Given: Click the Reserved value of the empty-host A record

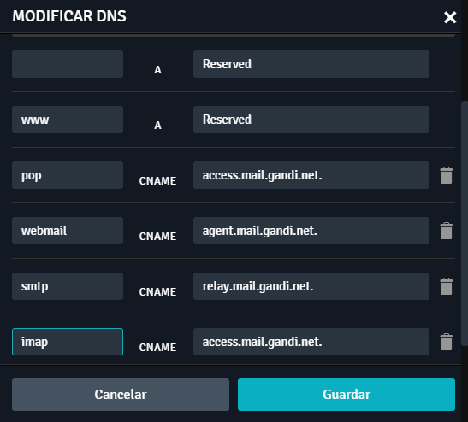Looking at the screenshot, I should pos(311,64).
